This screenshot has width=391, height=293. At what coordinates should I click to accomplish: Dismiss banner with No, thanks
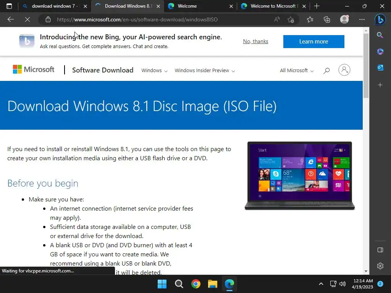[255, 41]
